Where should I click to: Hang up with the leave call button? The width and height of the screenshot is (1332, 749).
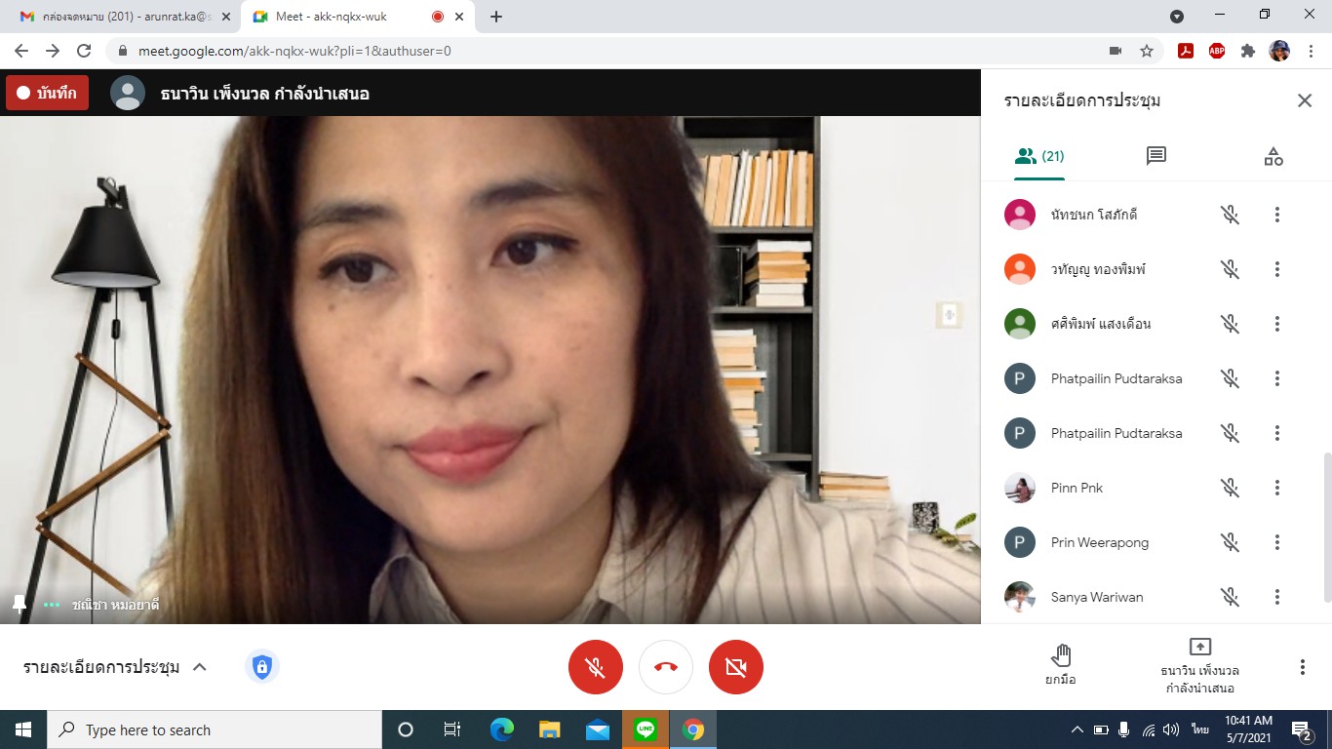[665, 667]
